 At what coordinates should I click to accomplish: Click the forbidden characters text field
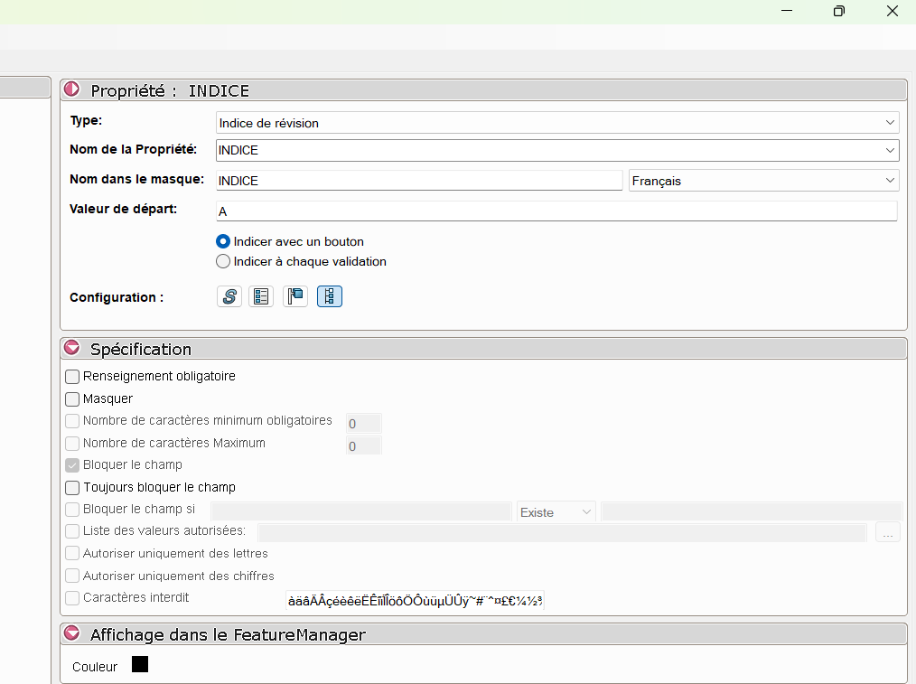(x=415, y=601)
